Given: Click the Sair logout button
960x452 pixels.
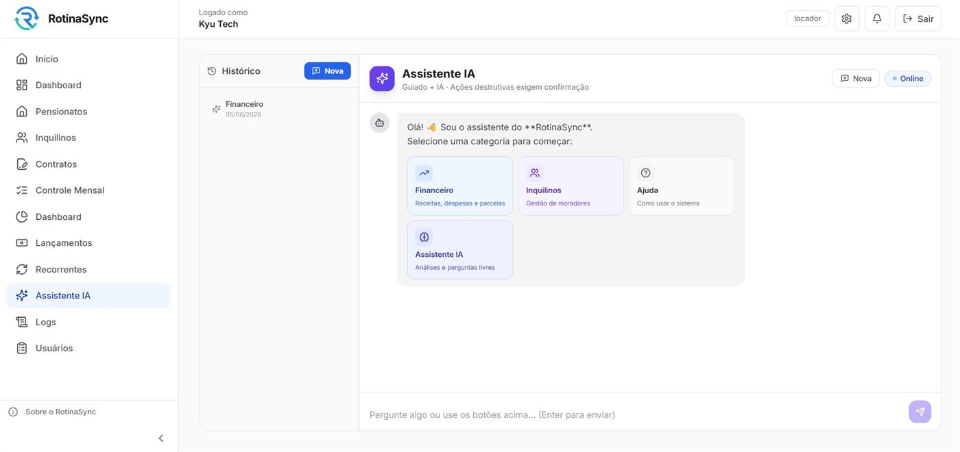Looking at the screenshot, I should click(918, 18).
